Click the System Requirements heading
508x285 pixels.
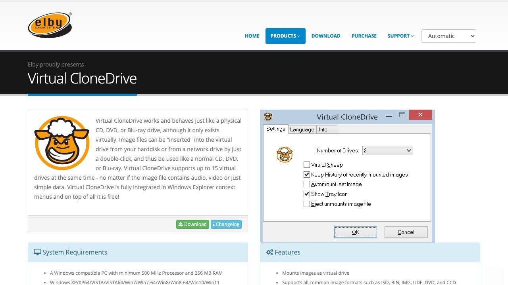(x=75, y=252)
